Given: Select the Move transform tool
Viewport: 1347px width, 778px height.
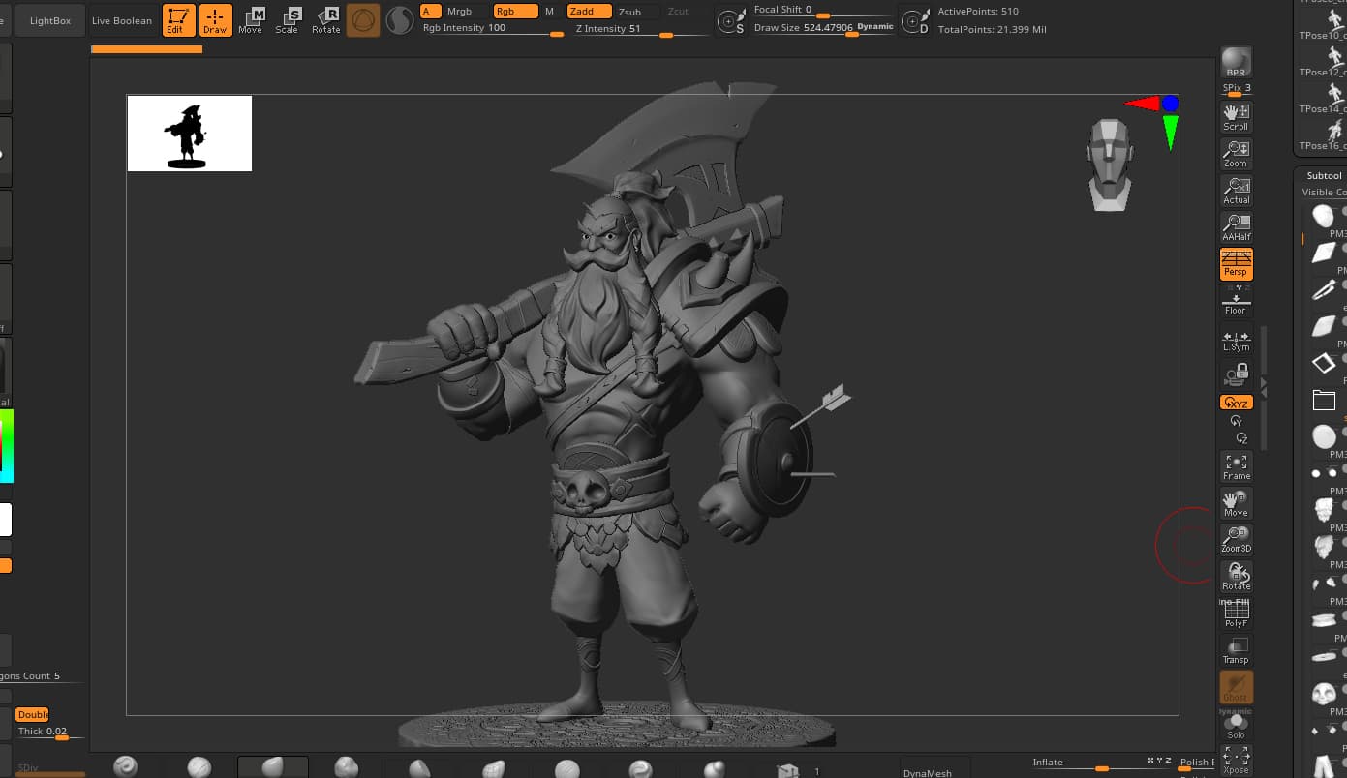Looking at the screenshot, I should click(250, 20).
